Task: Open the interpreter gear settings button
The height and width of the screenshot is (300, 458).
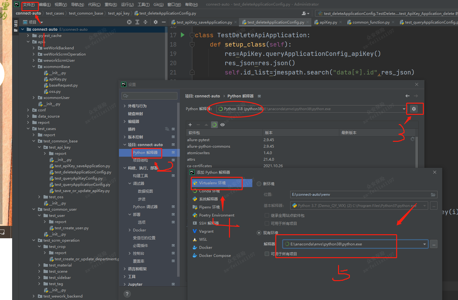Action: [x=414, y=109]
